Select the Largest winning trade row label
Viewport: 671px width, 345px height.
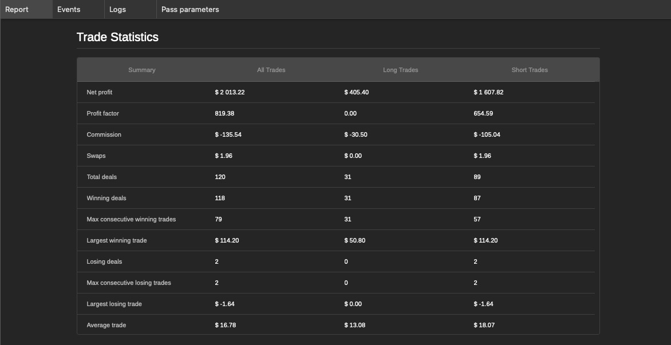(116, 241)
